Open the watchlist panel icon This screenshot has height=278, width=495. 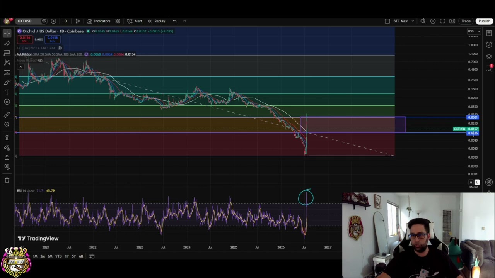(x=489, y=34)
